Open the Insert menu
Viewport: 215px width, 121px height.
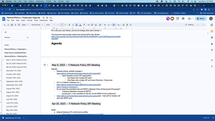coord(23,20)
